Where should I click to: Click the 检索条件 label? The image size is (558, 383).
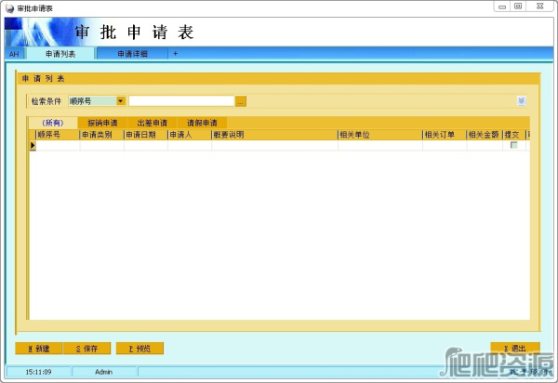46,101
